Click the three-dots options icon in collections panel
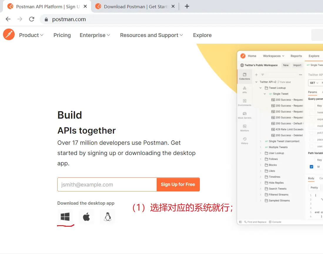The width and height of the screenshot is (323, 254). click(301, 75)
